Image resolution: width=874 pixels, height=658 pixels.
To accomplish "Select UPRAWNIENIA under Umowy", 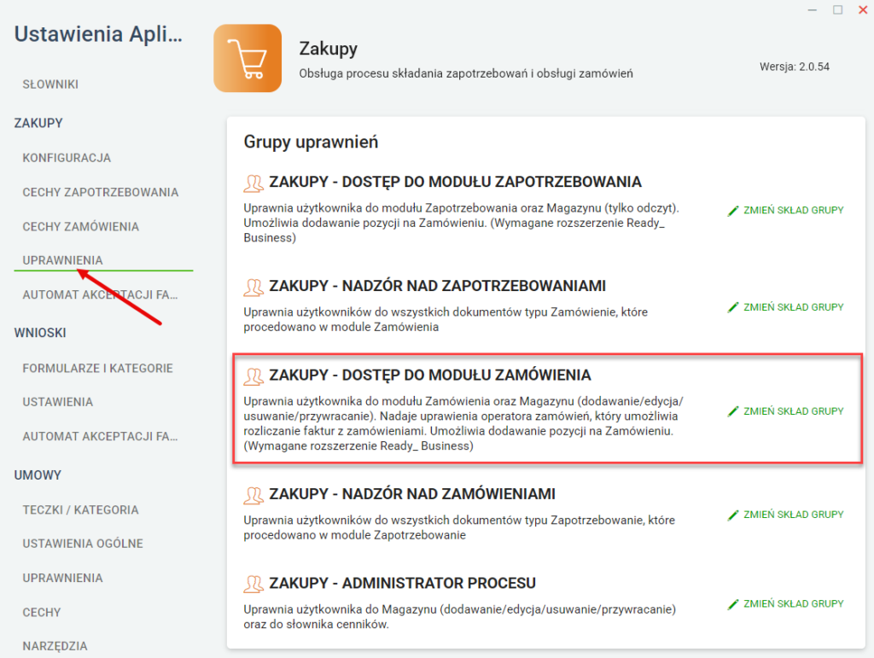I will click(62, 578).
